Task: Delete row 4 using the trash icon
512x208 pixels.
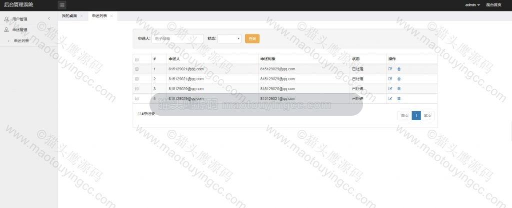Action: point(399,98)
